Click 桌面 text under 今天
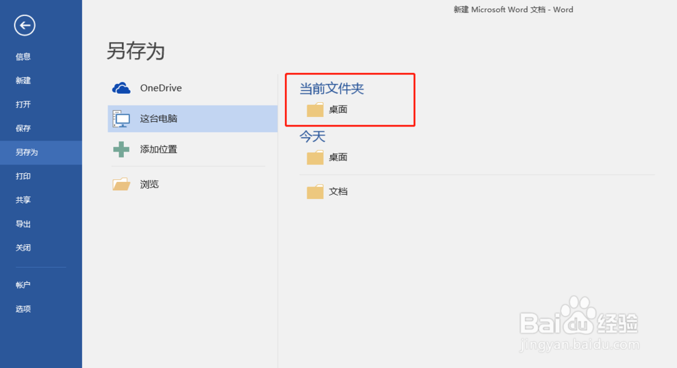This screenshot has height=368, width=677. pos(338,158)
